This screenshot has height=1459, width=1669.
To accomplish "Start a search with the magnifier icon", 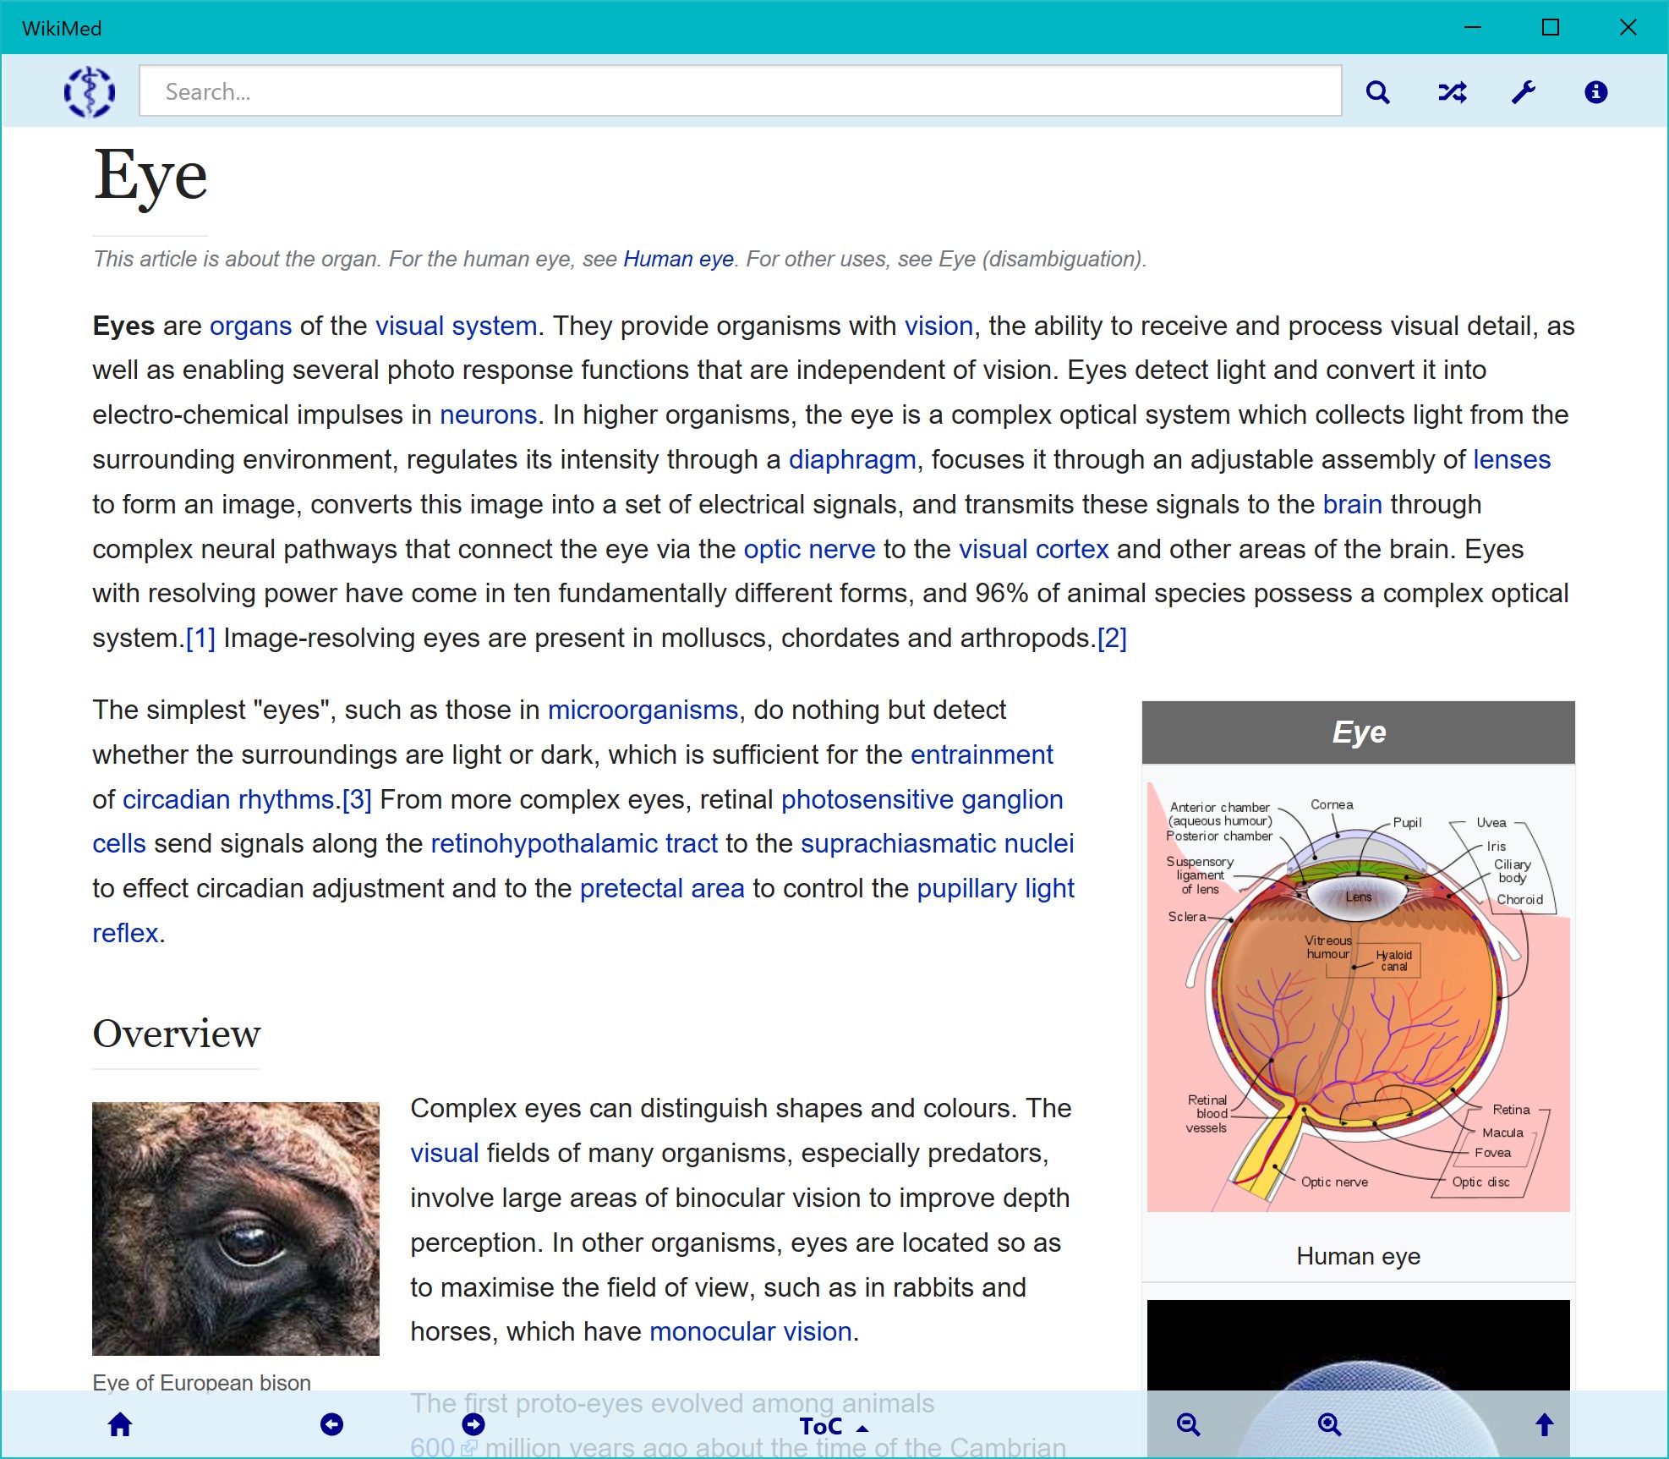I will 1378,91.
